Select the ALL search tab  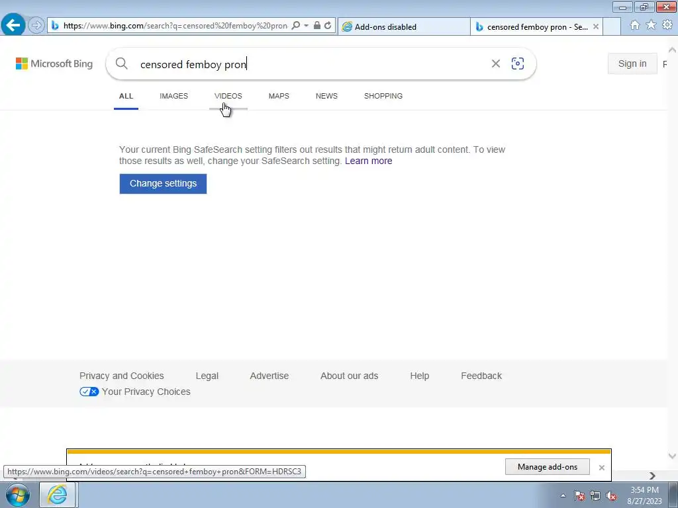(126, 96)
